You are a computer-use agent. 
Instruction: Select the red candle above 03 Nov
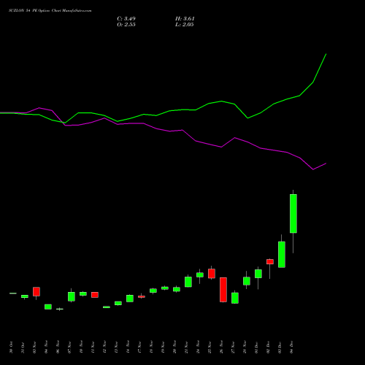36,291
